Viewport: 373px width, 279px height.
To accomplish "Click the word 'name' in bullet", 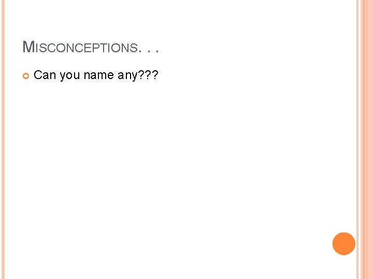I will point(99,75).
